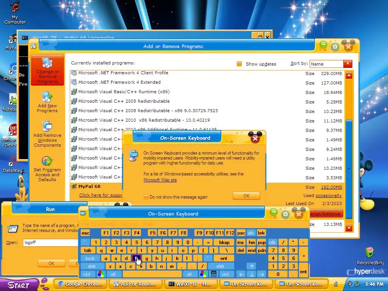The height and width of the screenshot is (291, 388).
Task: Switch to Add or Remove Programs taskbar item
Action: point(135,284)
